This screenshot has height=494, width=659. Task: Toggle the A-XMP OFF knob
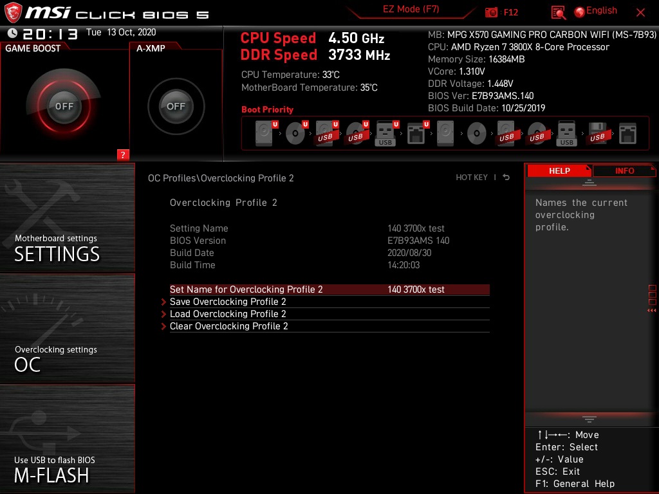pos(176,106)
